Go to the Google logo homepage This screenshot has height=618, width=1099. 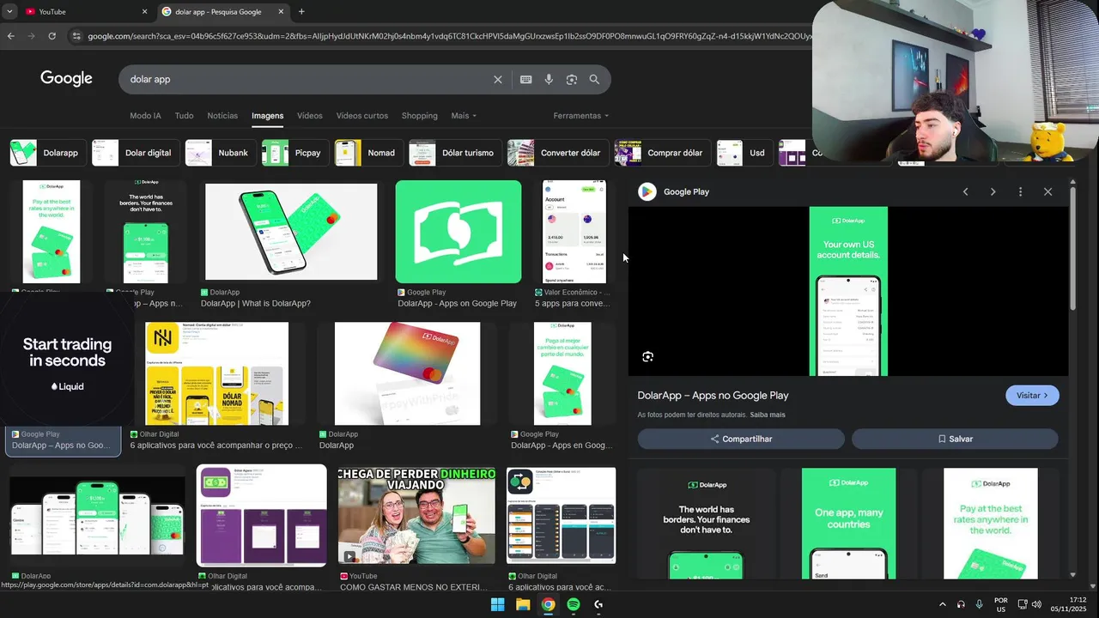(66, 78)
